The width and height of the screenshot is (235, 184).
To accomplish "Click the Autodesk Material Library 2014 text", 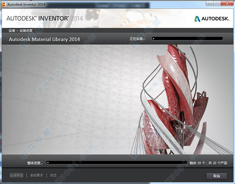I will [x=44, y=39].
